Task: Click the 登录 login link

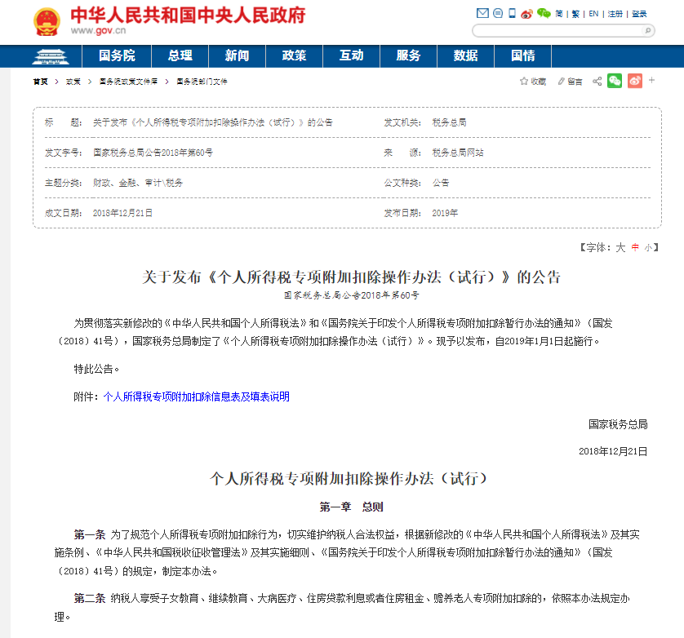Action: pos(641,13)
